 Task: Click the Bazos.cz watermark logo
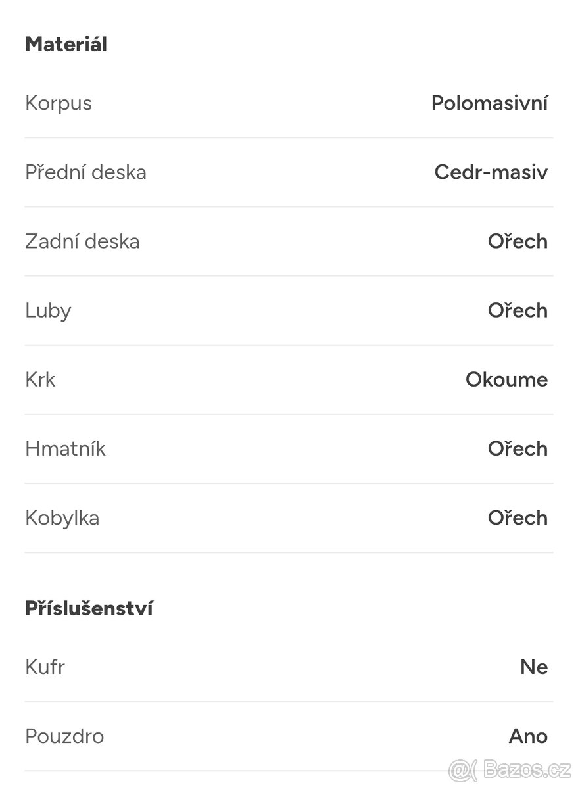pyautogui.click(x=510, y=769)
